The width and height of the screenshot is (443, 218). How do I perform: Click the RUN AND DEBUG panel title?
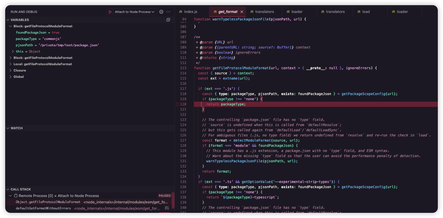24,12
